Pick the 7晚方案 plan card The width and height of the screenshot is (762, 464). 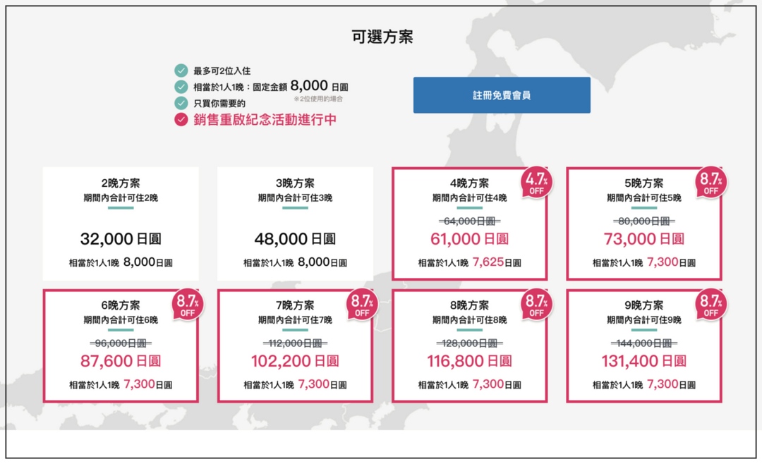pyautogui.click(x=295, y=346)
